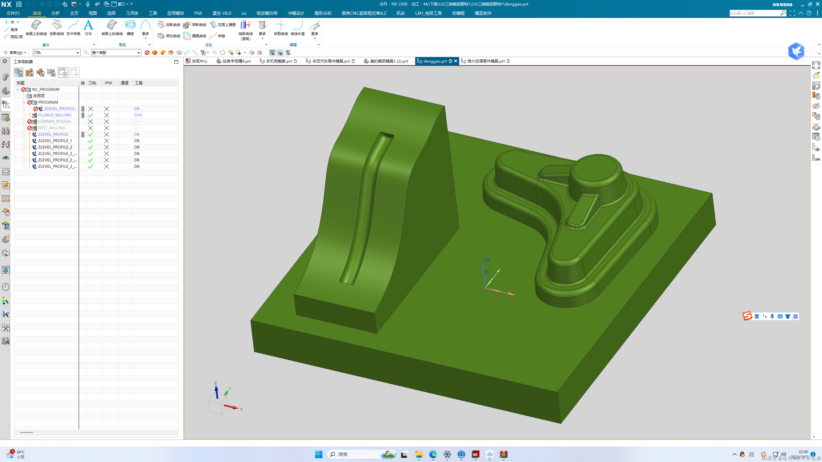The image size is (822, 462).
Task: Select the solid body filter icon
Action: [x=155, y=53]
